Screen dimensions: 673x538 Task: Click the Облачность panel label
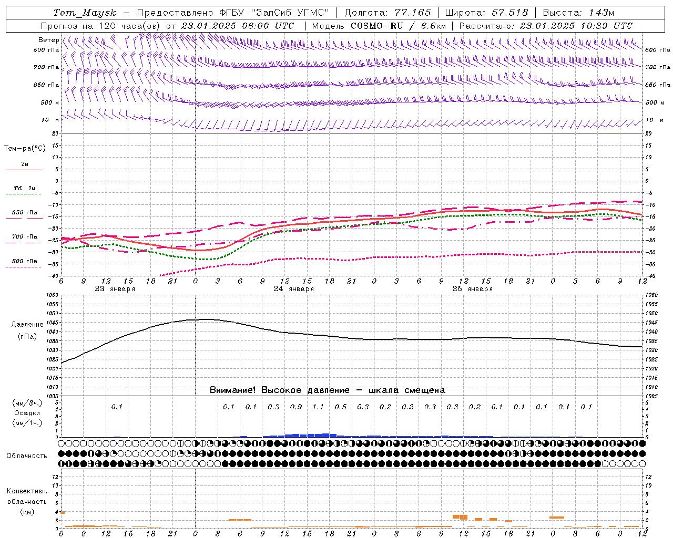pyautogui.click(x=27, y=456)
